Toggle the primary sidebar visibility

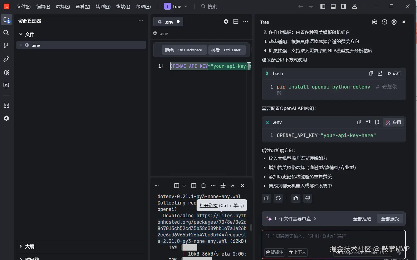click(x=323, y=6)
